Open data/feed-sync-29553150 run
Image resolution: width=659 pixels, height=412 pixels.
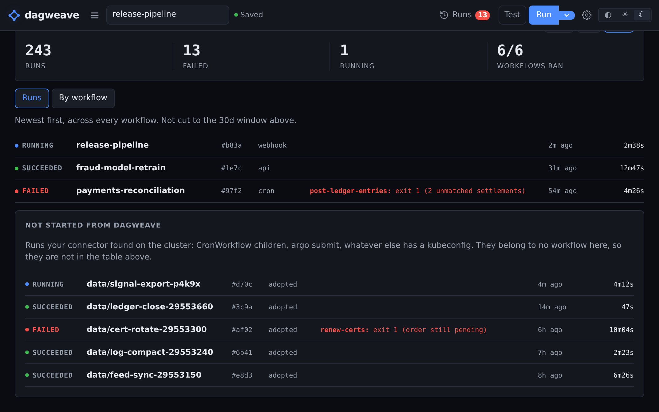(x=329, y=375)
